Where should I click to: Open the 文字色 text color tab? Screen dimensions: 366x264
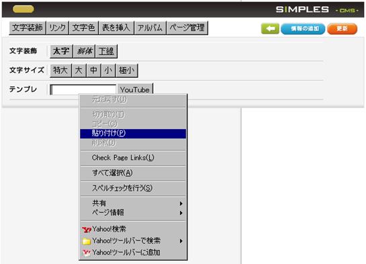click(83, 28)
